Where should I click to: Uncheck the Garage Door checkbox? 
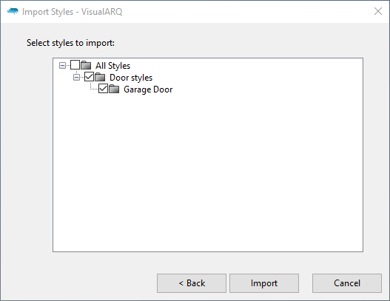tap(103, 89)
